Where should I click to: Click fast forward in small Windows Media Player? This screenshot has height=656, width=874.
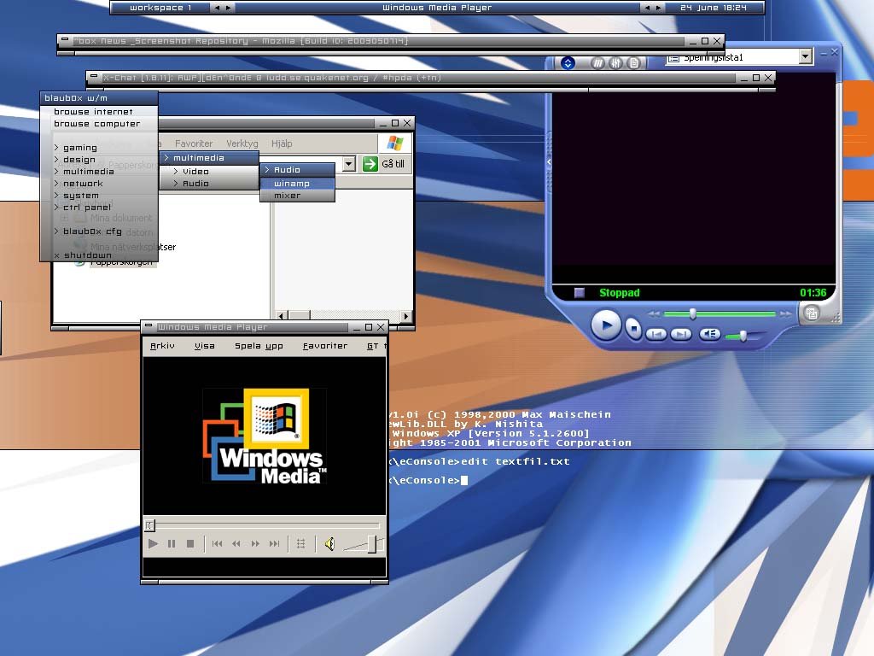coord(255,544)
